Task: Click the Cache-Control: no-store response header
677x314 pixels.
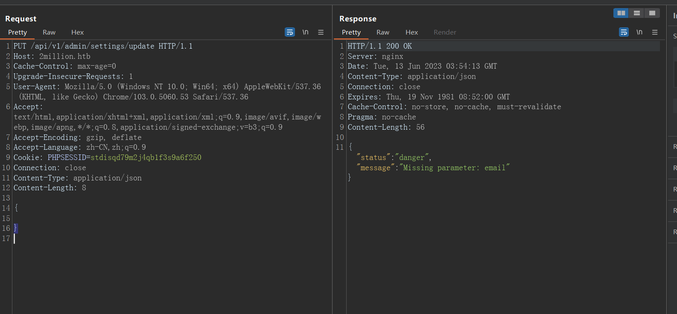Action: [455, 107]
